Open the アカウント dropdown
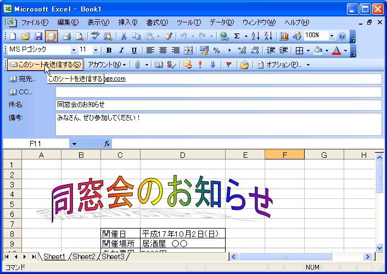This screenshot has height=274, width=387. (107, 65)
